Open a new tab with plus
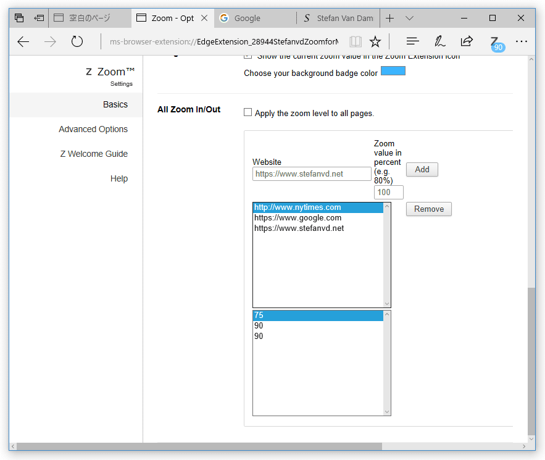Viewport: 545px width, 460px height. tap(390, 18)
